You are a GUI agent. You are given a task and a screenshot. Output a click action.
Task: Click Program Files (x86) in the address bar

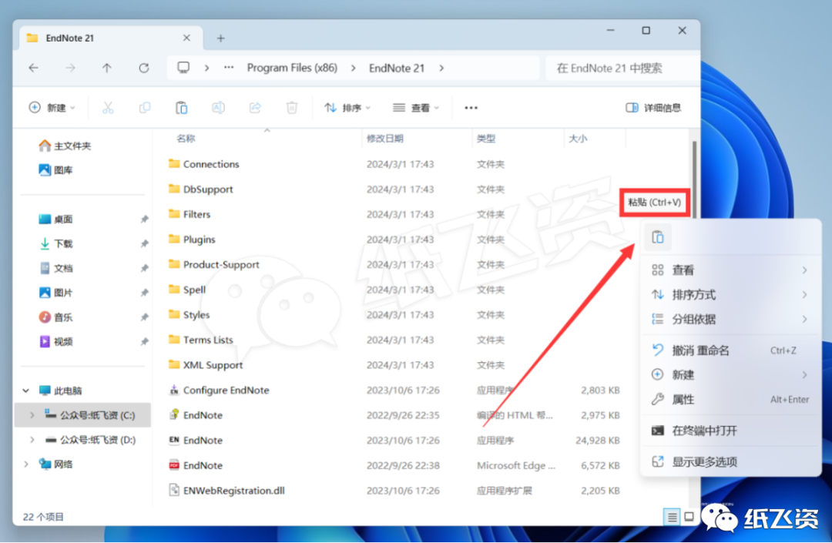pos(293,68)
